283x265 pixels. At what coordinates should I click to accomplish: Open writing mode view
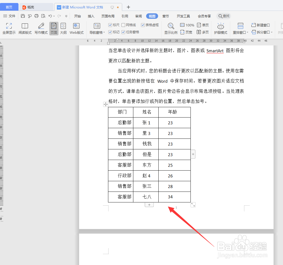pyautogui.click(x=41, y=29)
